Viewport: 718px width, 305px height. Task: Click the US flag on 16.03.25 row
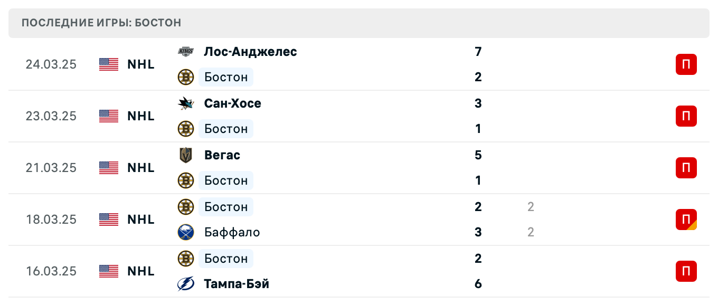tap(109, 271)
